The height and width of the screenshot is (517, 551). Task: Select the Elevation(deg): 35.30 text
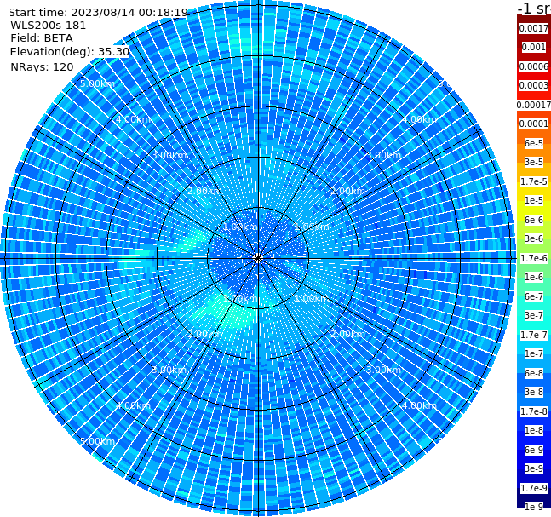click(70, 52)
